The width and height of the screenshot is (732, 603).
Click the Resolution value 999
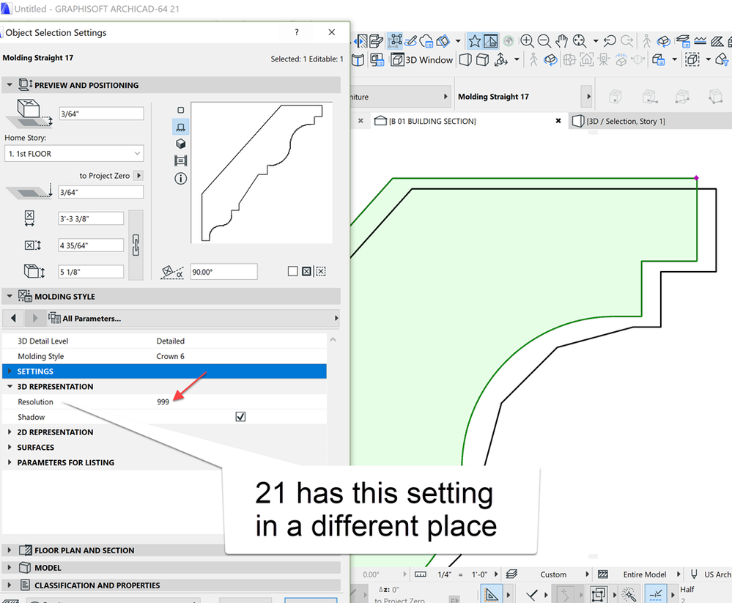pos(163,402)
